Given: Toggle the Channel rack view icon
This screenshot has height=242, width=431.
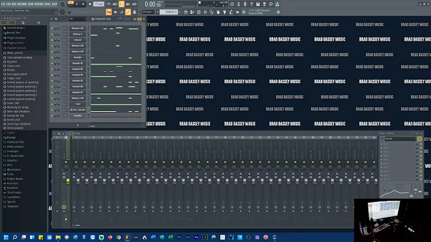Looking at the screenshot, I should pyautogui.click(x=199, y=12).
